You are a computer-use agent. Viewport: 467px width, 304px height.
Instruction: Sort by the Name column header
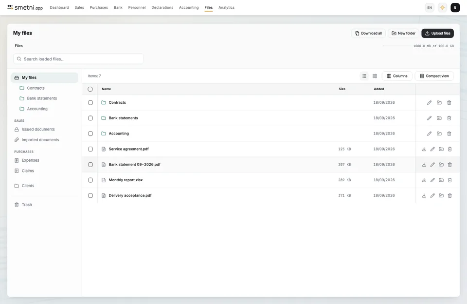pyautogui.click(x=107, y=89)
